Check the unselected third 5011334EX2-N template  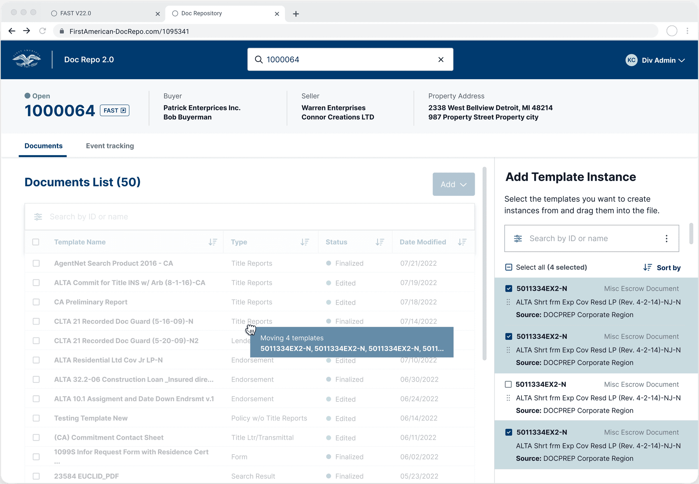coord(508,384)
